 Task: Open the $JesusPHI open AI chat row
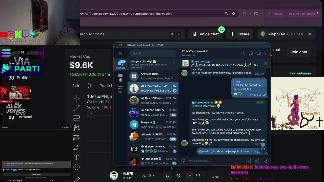click(153, 100)
